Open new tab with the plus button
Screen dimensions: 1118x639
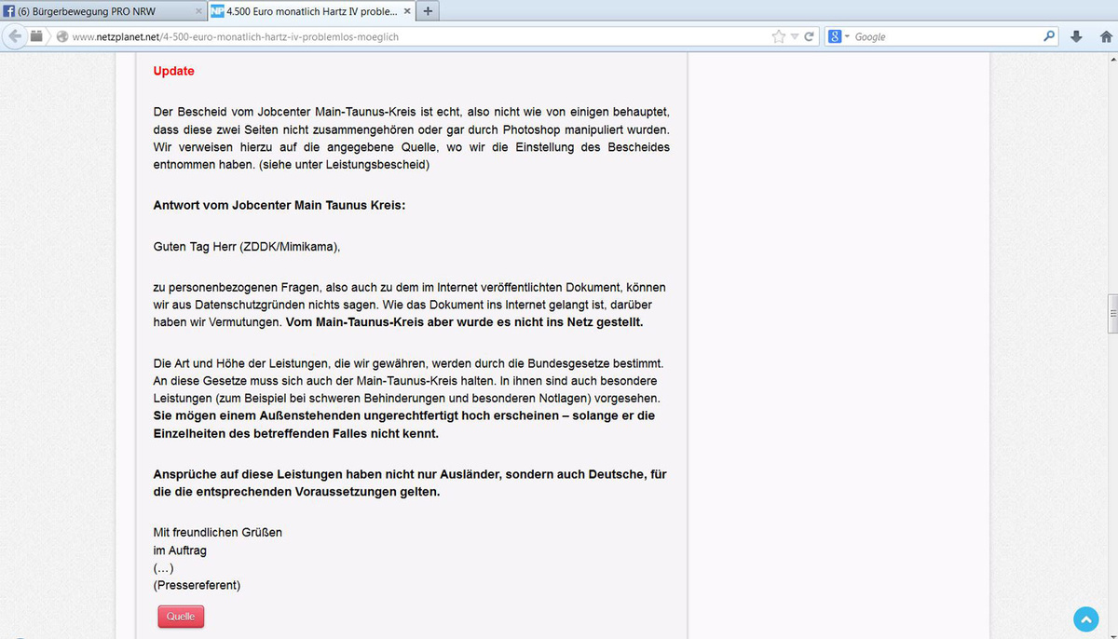(427, 11)
